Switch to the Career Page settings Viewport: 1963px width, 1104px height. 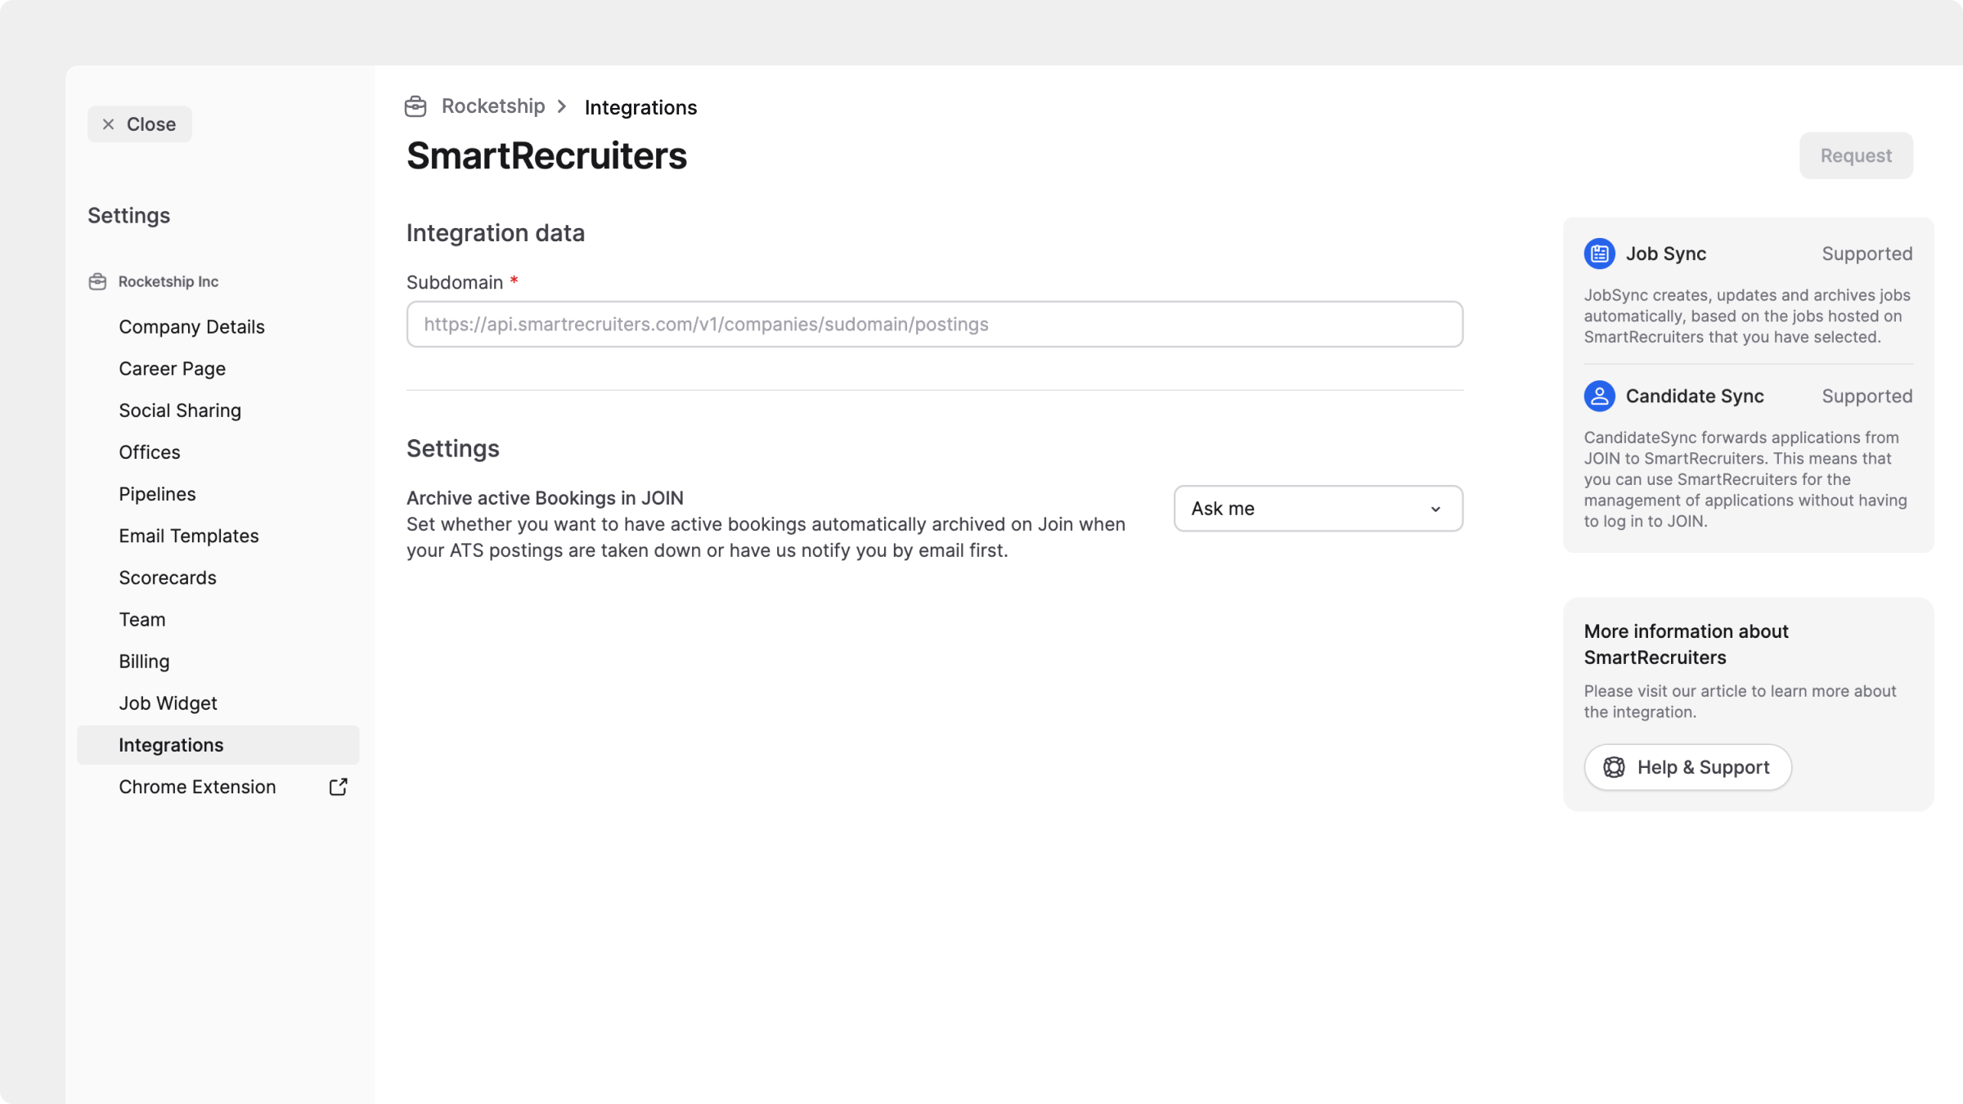[172, 369]
